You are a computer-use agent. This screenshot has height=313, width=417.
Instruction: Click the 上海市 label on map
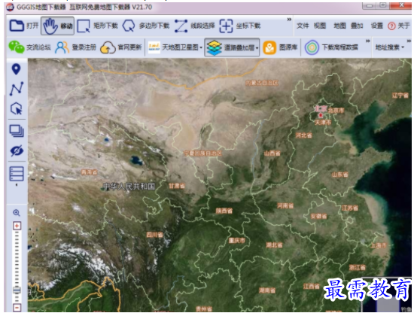[379, 245]
